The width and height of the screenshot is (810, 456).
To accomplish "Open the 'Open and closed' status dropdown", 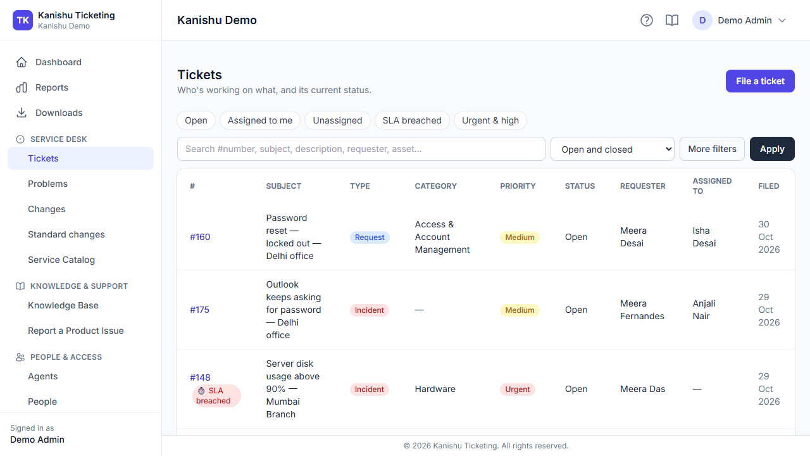I will click(613, 149).
